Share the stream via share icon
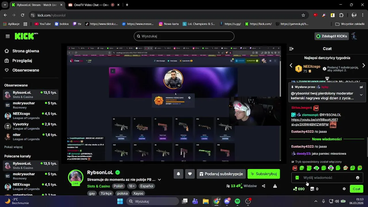This screenshot has height=207, width=368. 264,186
